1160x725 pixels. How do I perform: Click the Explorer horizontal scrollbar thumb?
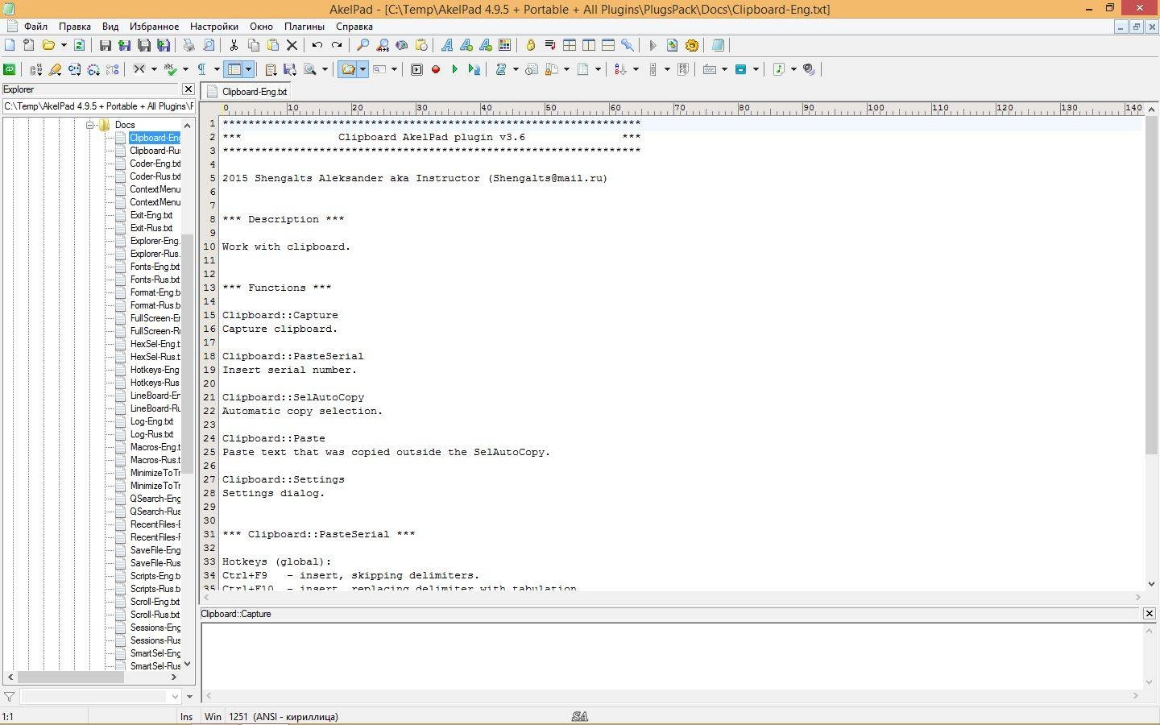[71, 677]
